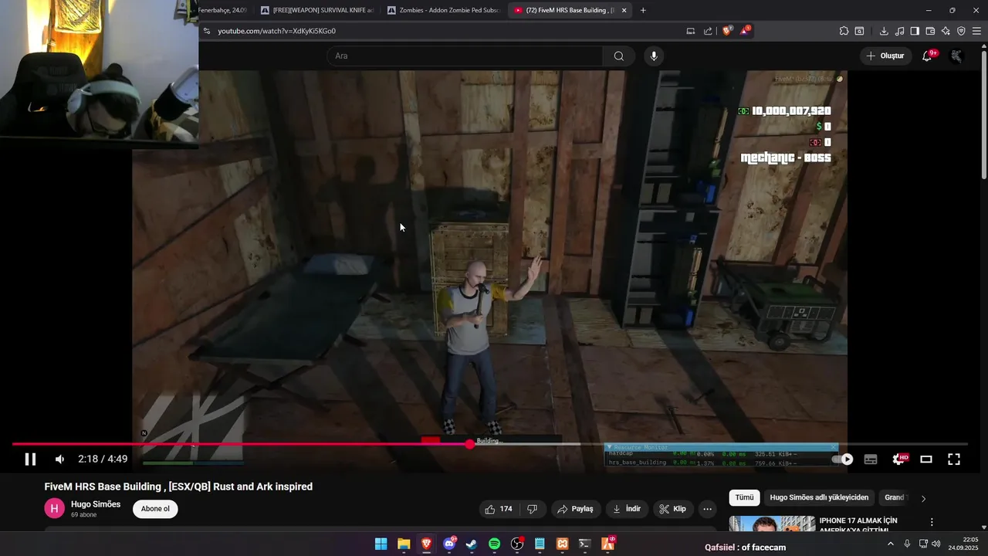Select the Tümü filter chip
This screenshot has height=556, width=988.
[x=744, y=498]
